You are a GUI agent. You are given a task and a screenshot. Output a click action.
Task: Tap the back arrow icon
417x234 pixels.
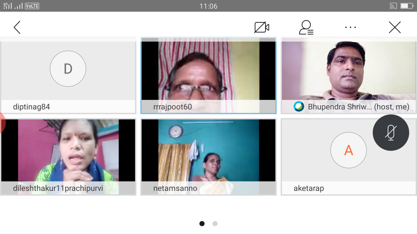[x=17, y=27]
